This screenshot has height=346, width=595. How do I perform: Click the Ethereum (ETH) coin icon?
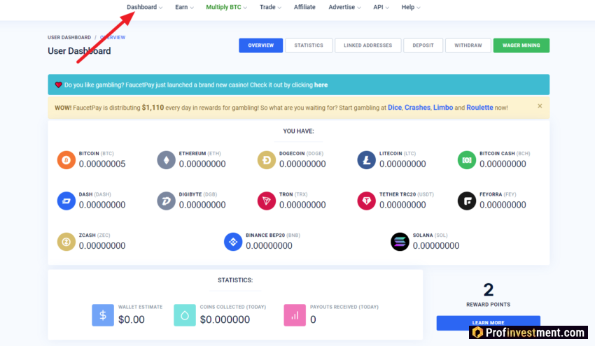point(166,160)
